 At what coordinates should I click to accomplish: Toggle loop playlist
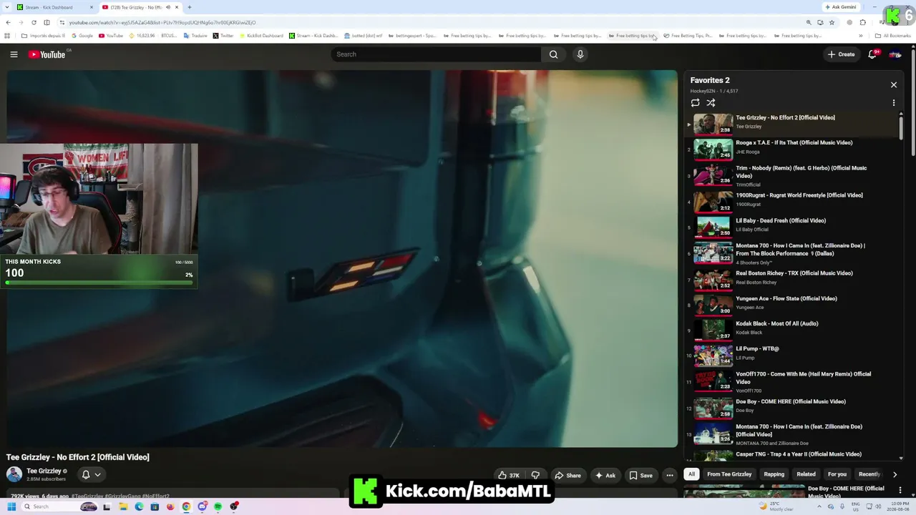click(695, 103)
